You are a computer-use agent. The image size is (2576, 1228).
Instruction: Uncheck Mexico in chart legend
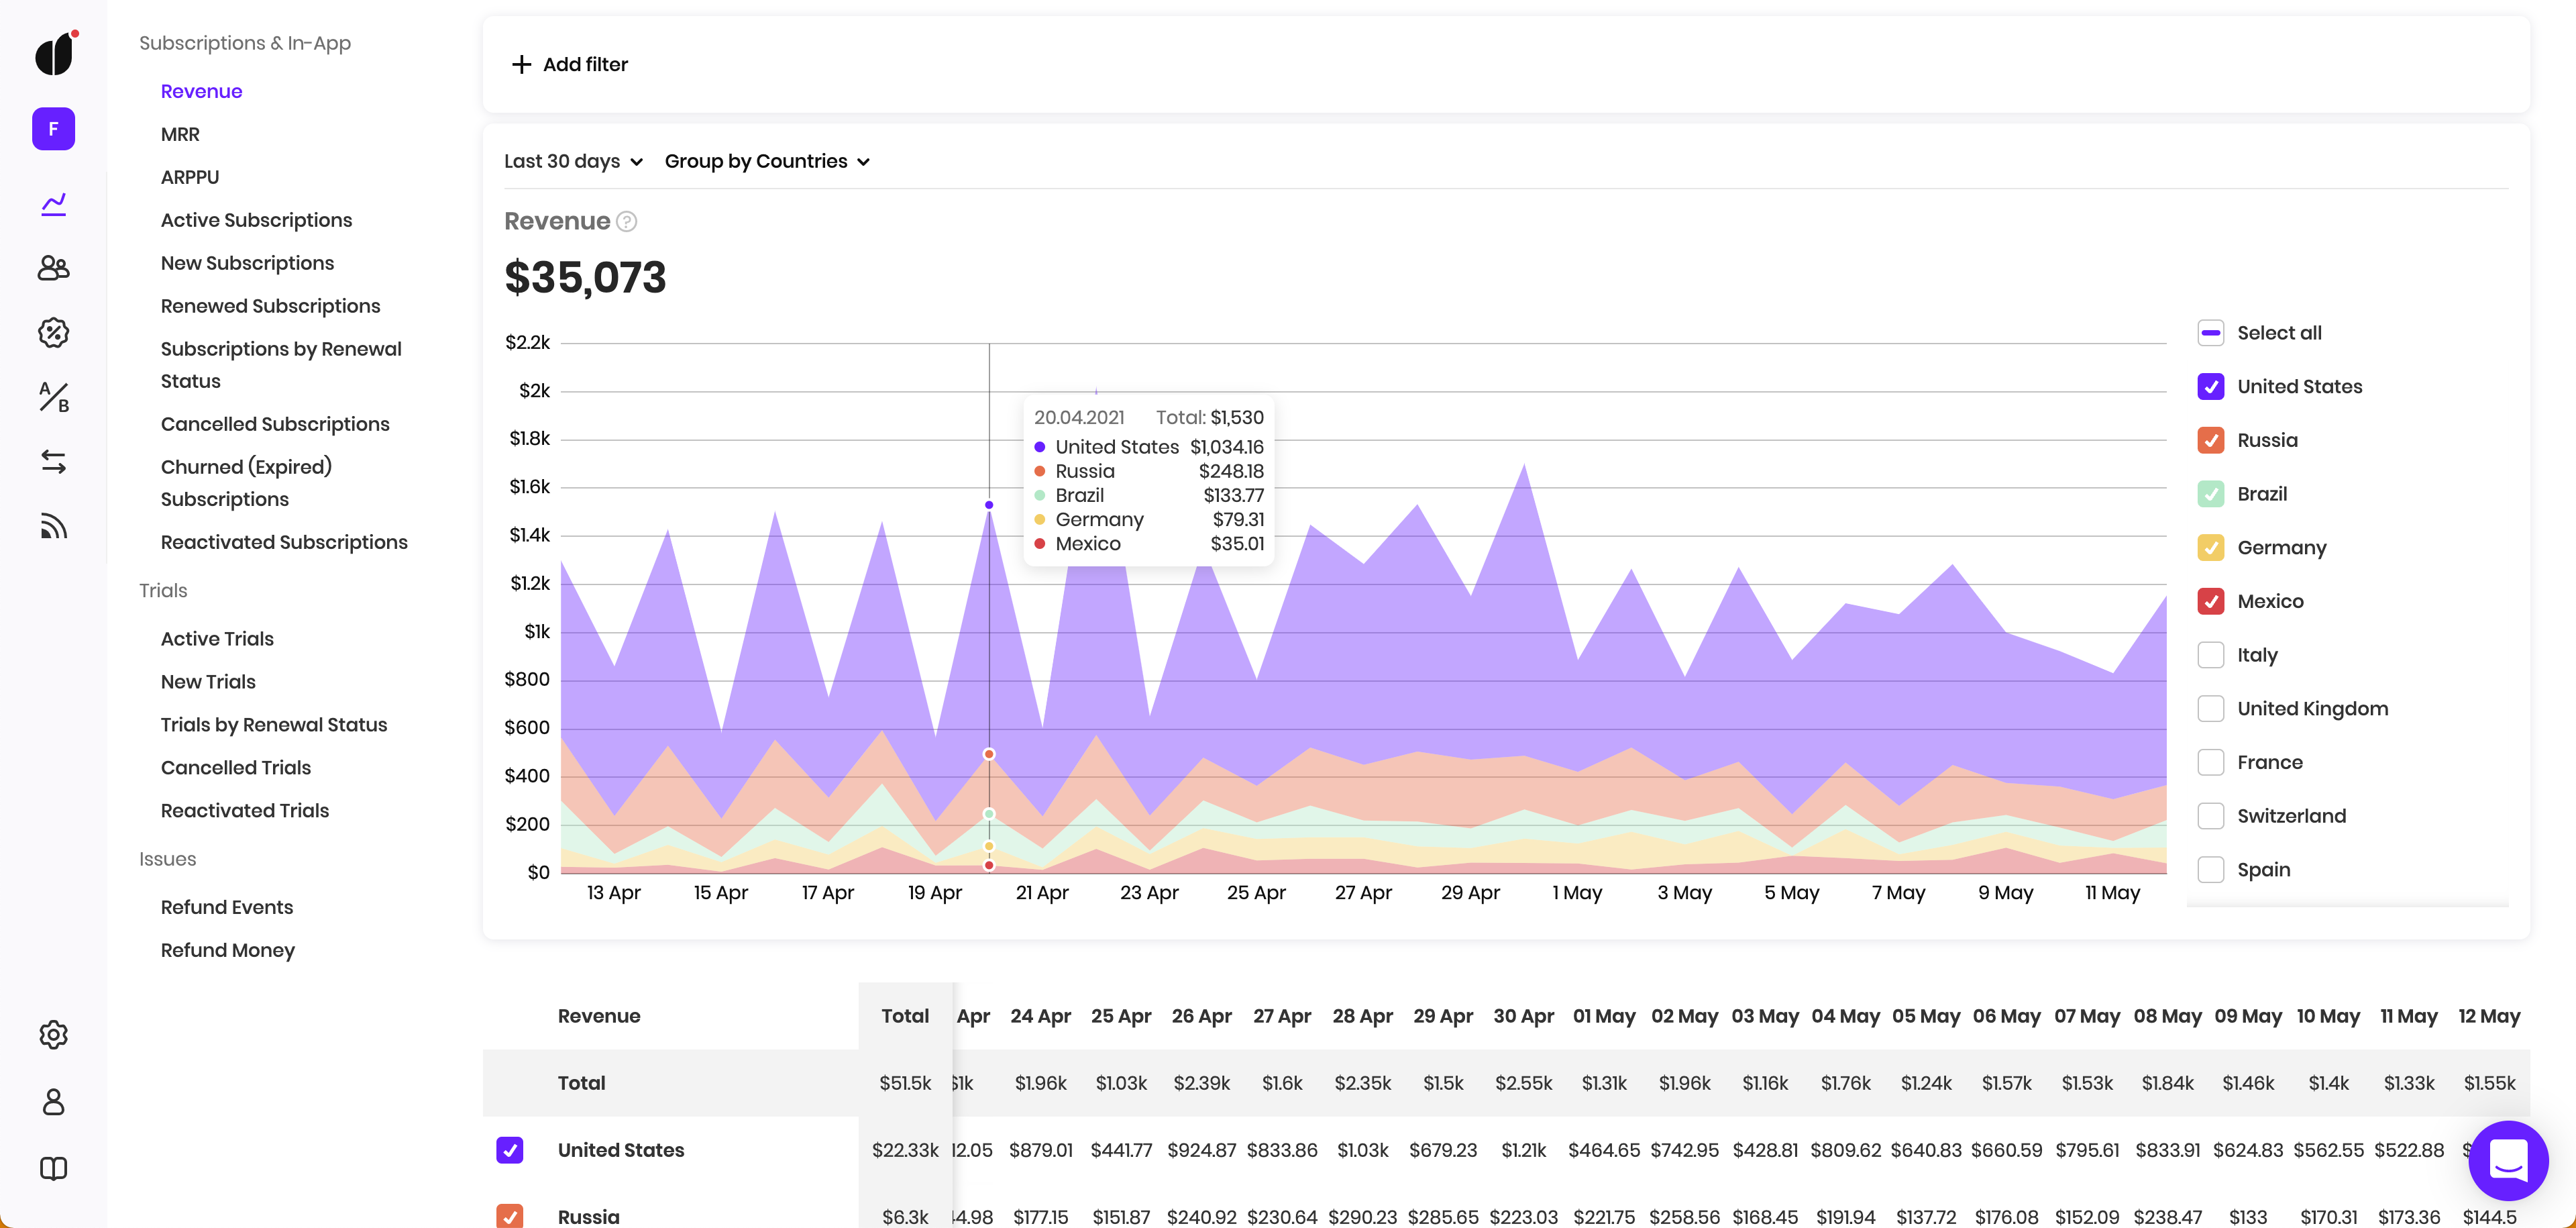click(2211, 601)
